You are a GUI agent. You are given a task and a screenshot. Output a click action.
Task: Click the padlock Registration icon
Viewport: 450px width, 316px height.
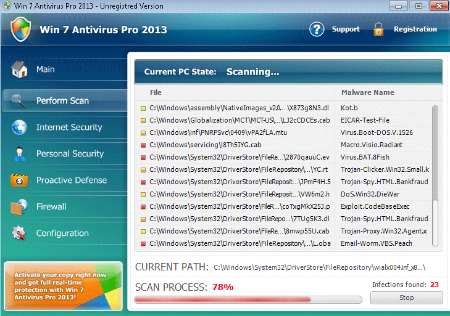tap(378, 29)
